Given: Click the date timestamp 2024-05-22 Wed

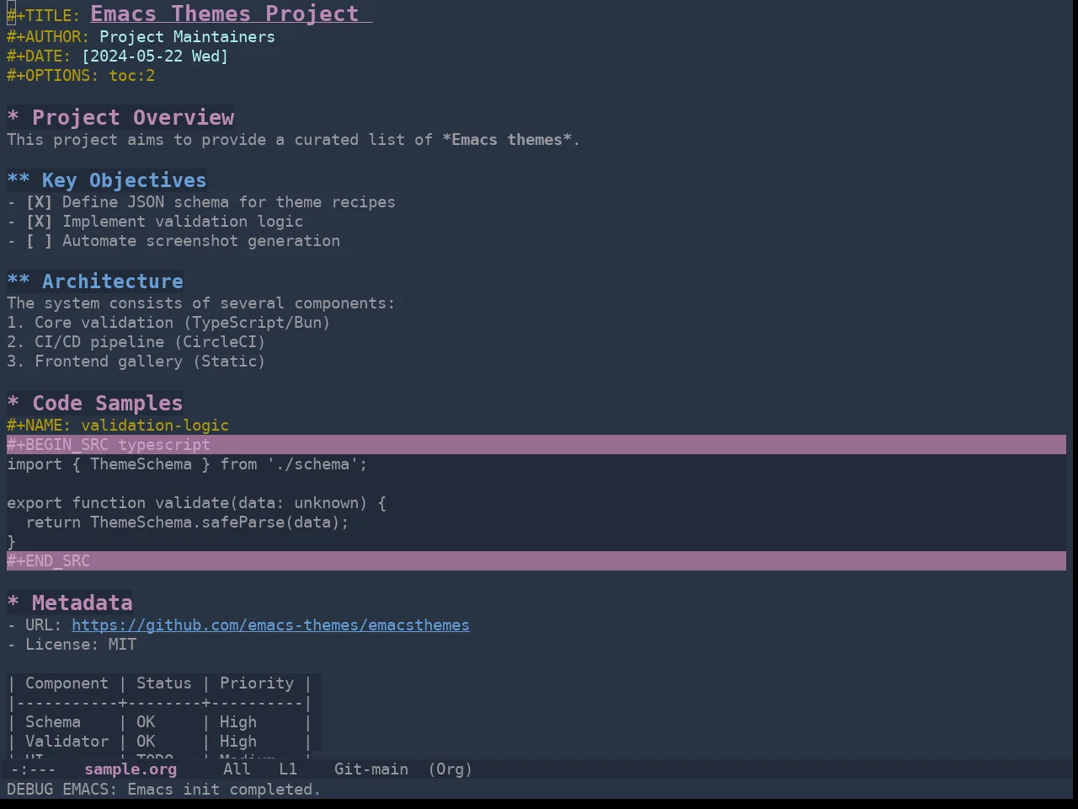Looking at the screenshot, I should (155, 56).
